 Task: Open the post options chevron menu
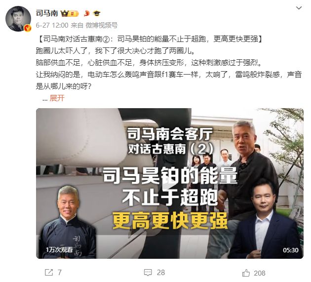point(299,8)
